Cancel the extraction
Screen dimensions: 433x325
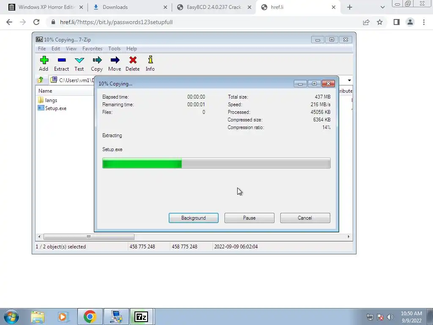click(x=305, y=218)
